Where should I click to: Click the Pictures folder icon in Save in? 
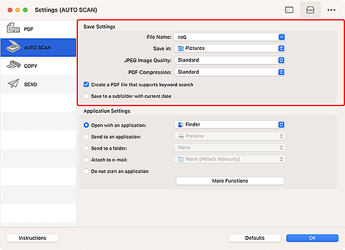pyautogui.click(x=181, y=49)
